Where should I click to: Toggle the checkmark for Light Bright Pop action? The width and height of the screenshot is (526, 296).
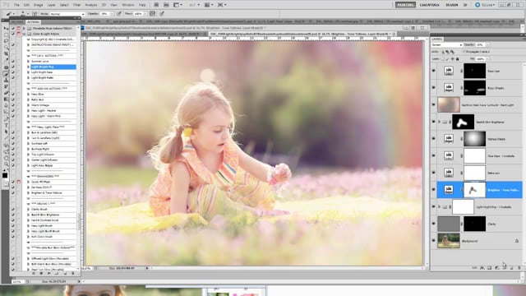click(13, 67)
